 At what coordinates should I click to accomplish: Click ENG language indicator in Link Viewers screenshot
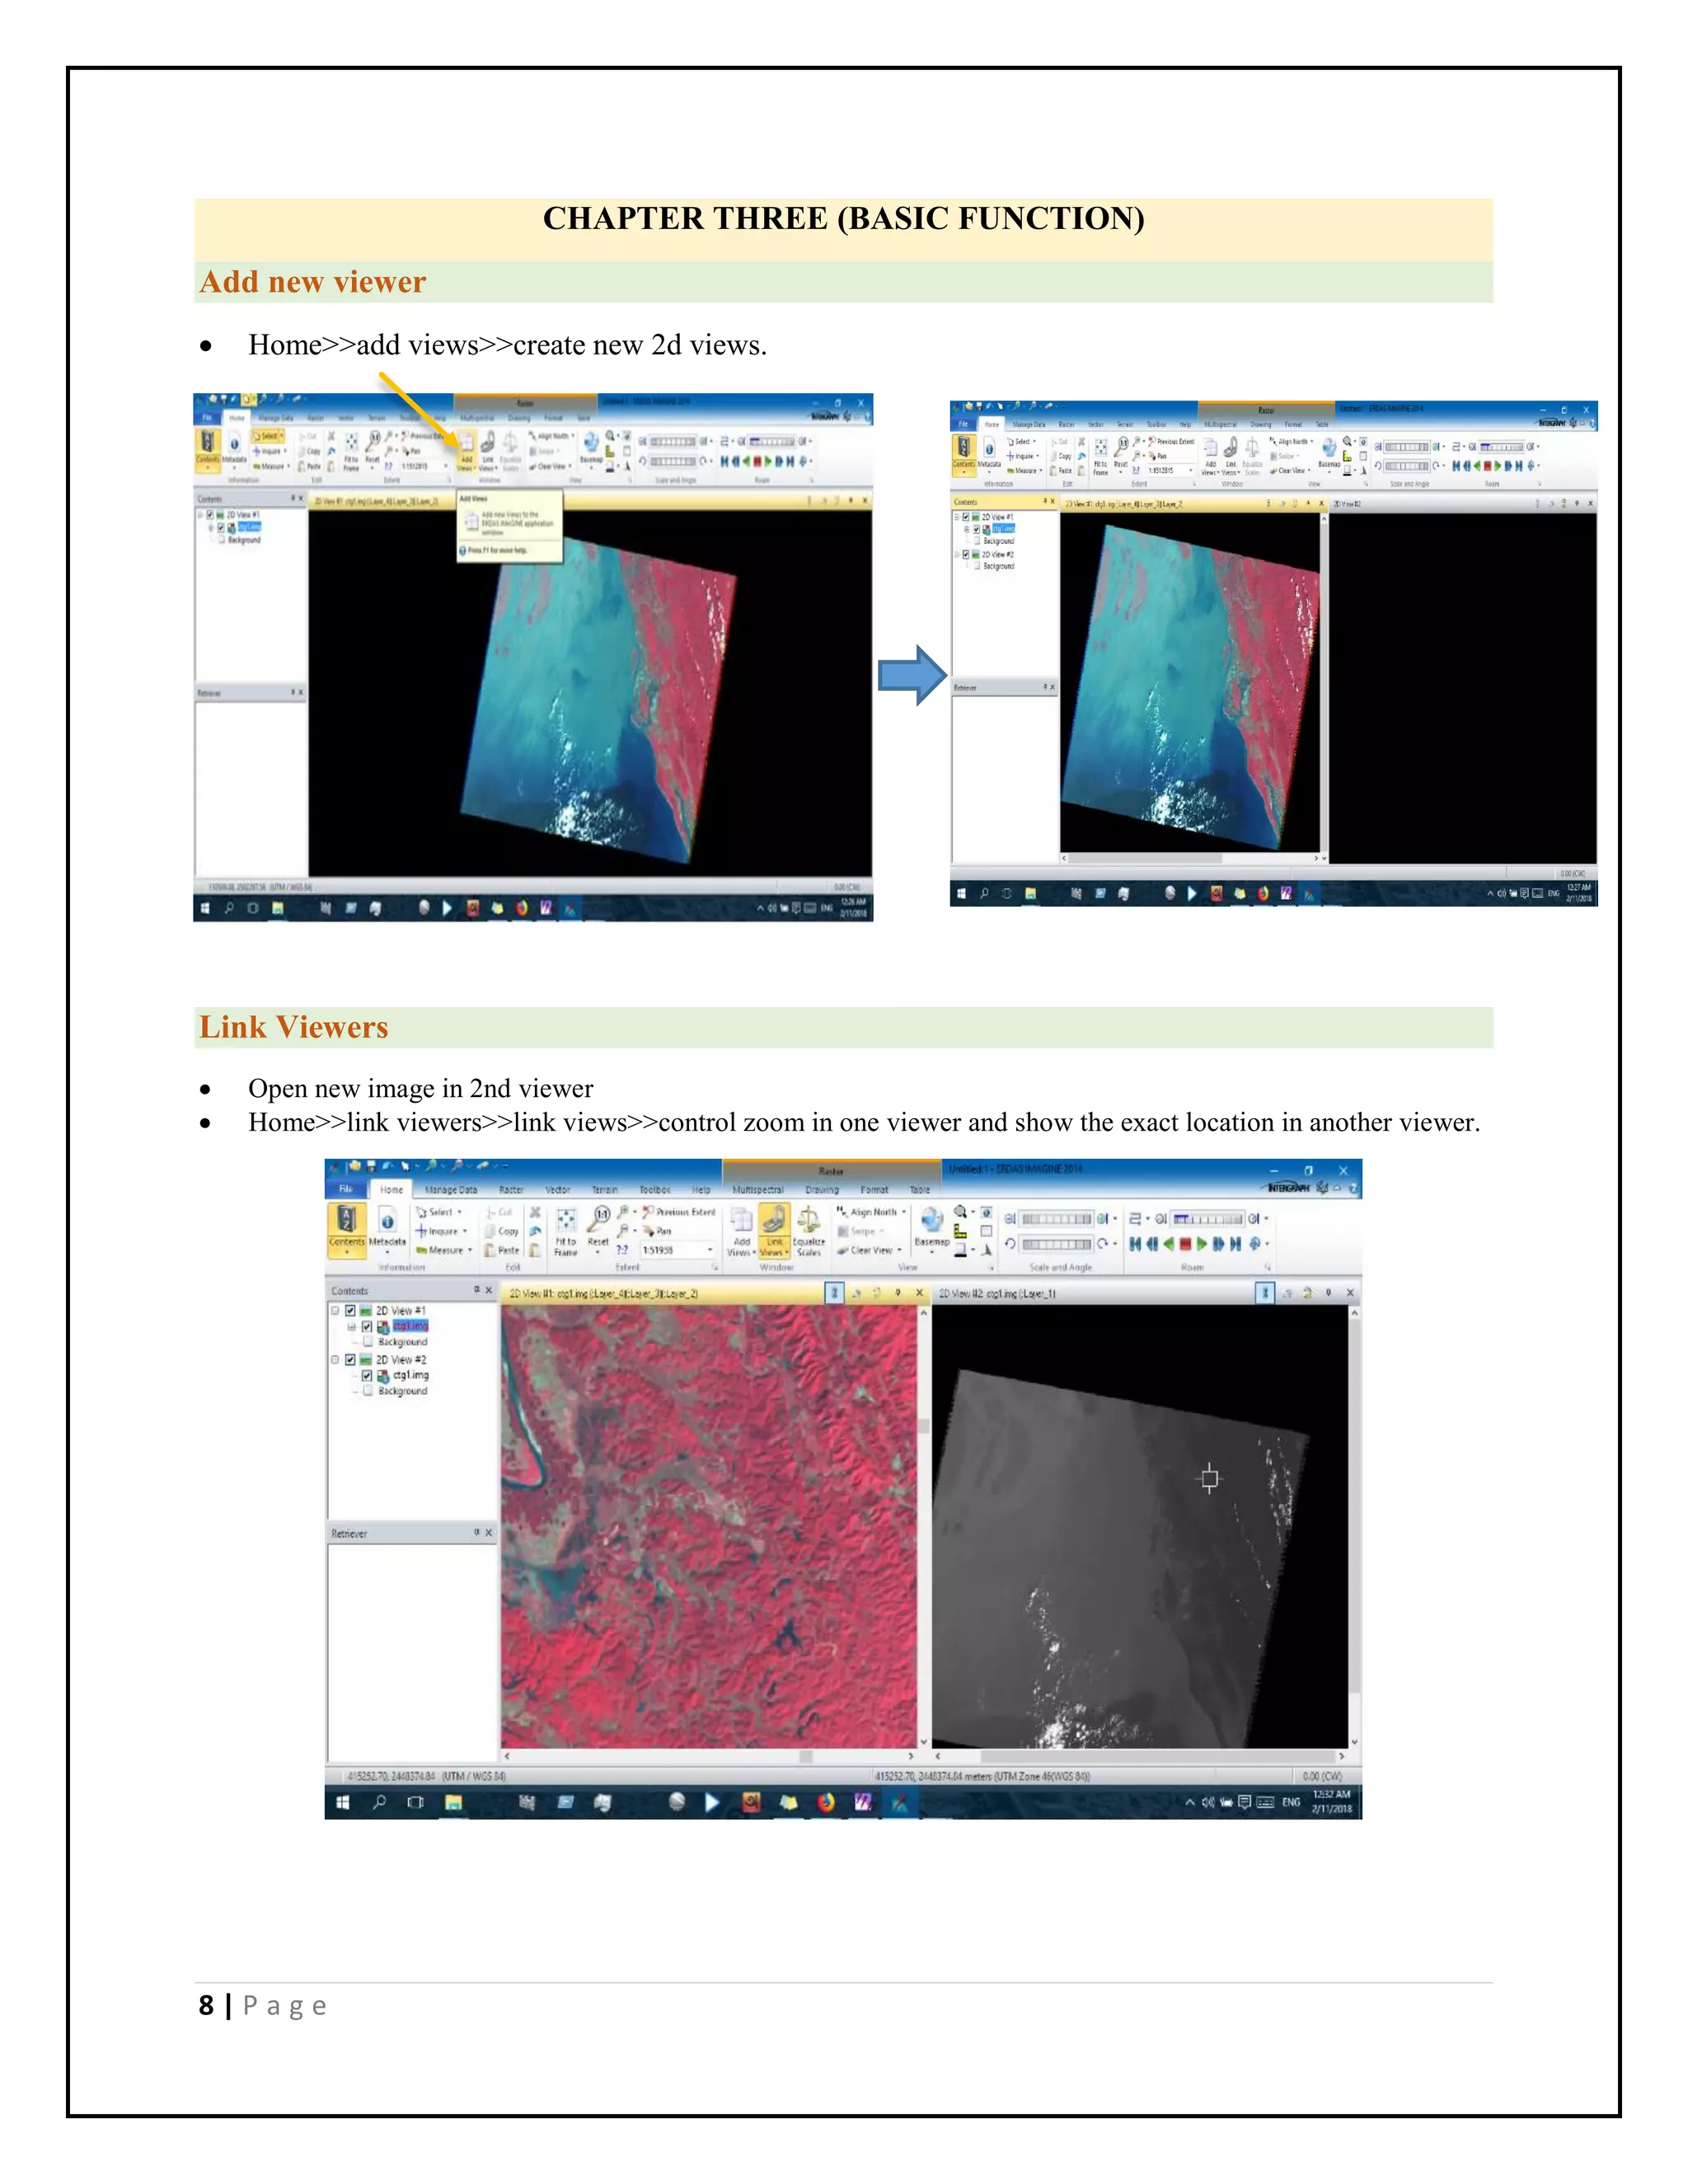pyautogui.click(x=1291, y=1802)
